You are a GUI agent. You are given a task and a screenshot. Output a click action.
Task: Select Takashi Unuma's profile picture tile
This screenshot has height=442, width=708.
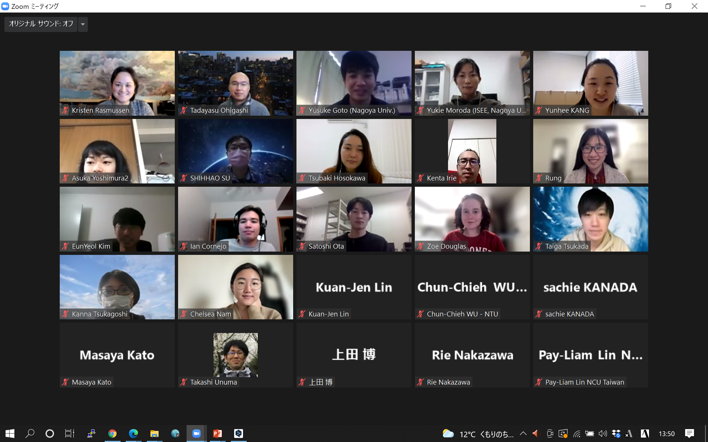pos(236,355)
